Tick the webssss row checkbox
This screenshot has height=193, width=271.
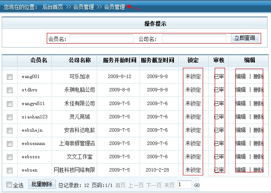pyautogui.click(x=9, y=157)
